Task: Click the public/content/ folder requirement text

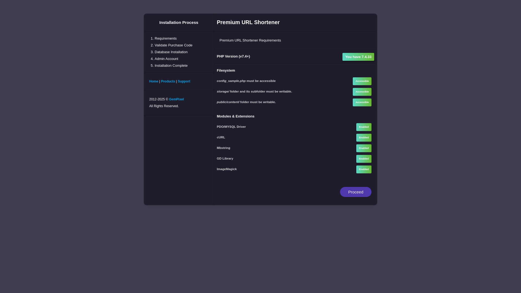Action: click(x=246, y=102)
